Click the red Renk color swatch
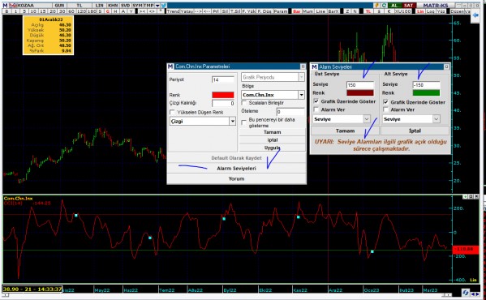The width and height of the screenshot is (486, 300). (x=223, y=95)
